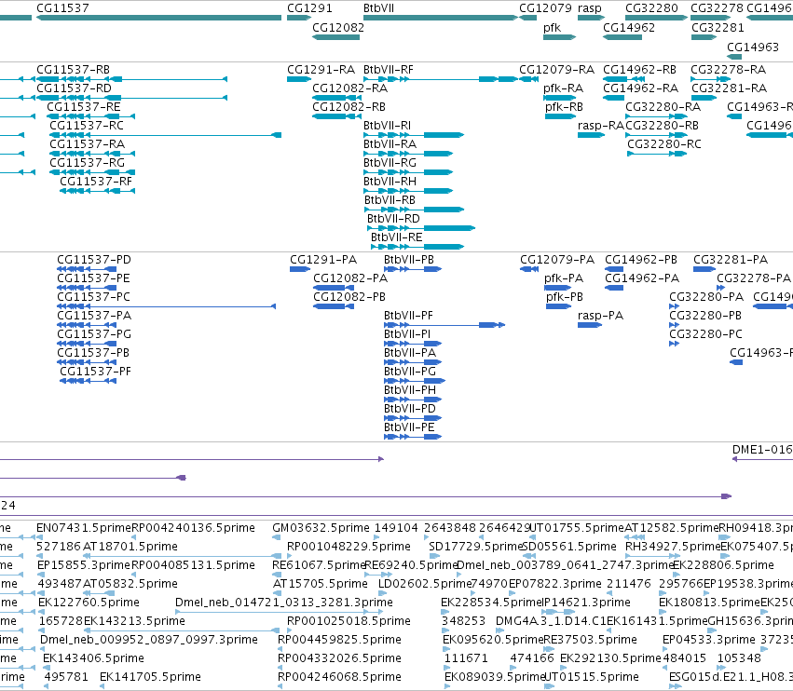Select transcript CG14962-RB
This screenshot has height=691, width=793.
pyautogui.click(x=622, y=79)
